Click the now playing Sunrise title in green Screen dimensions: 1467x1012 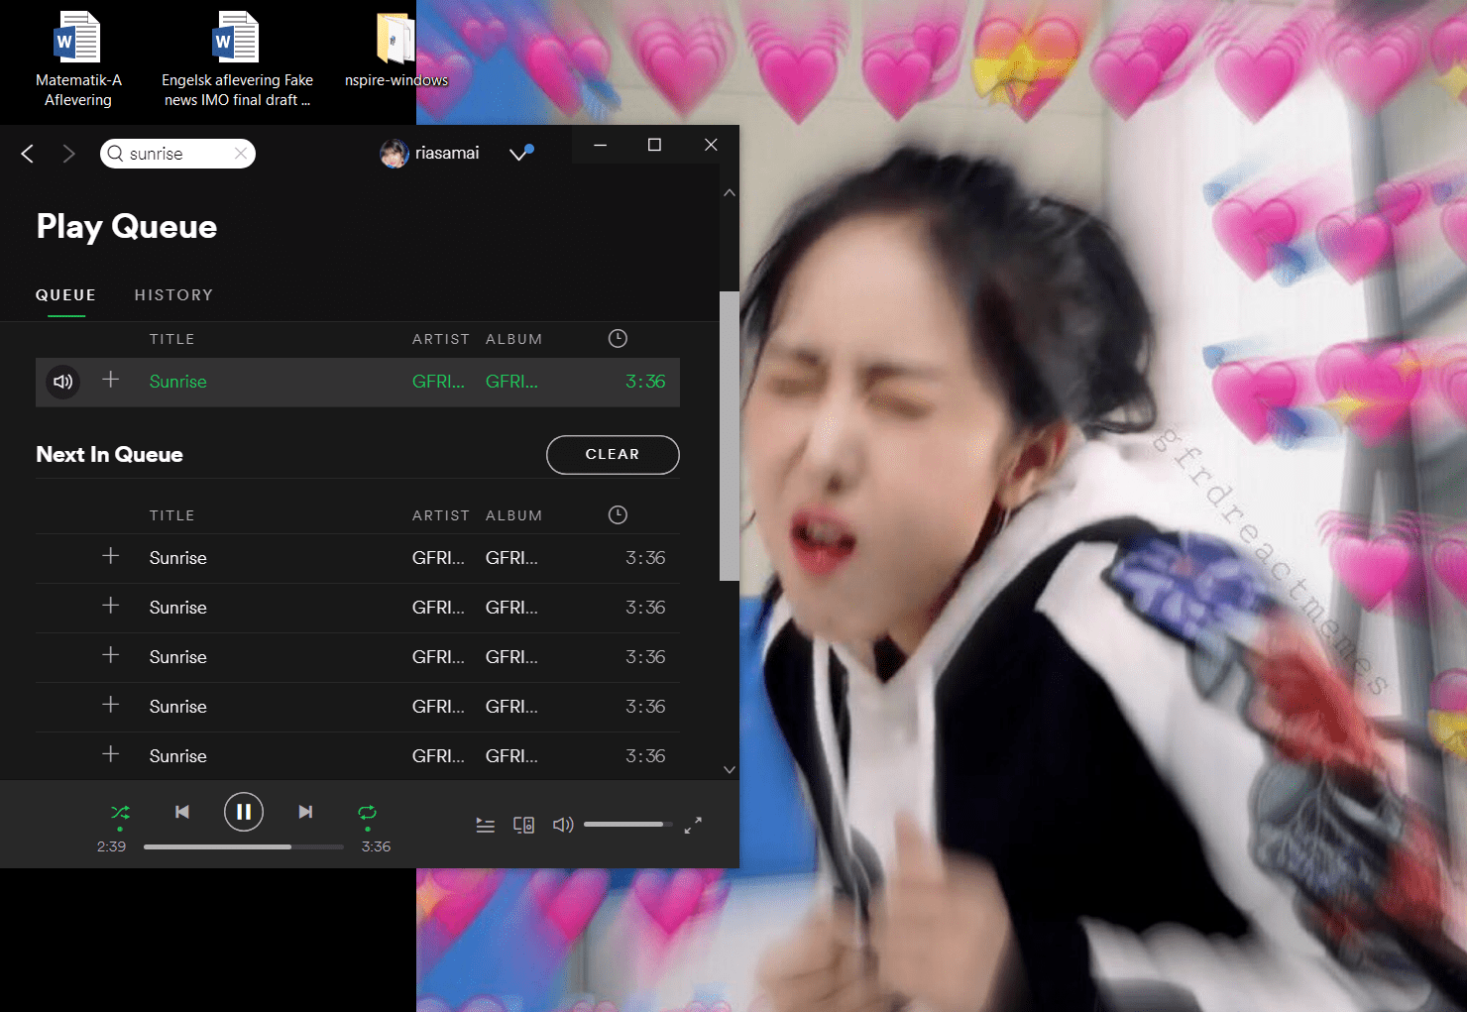pos(178,382)
